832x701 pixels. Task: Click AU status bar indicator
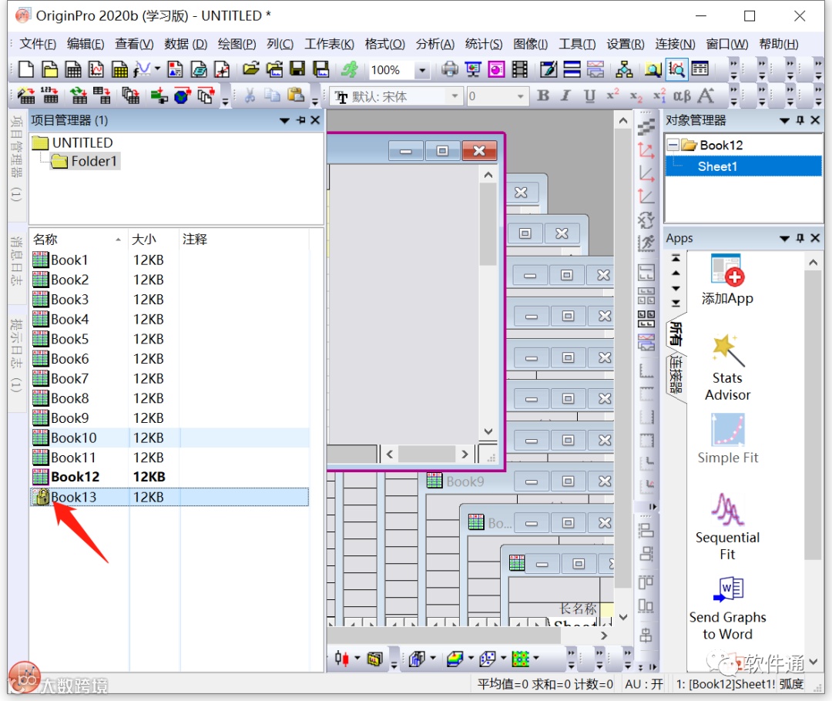coord(643,684)
